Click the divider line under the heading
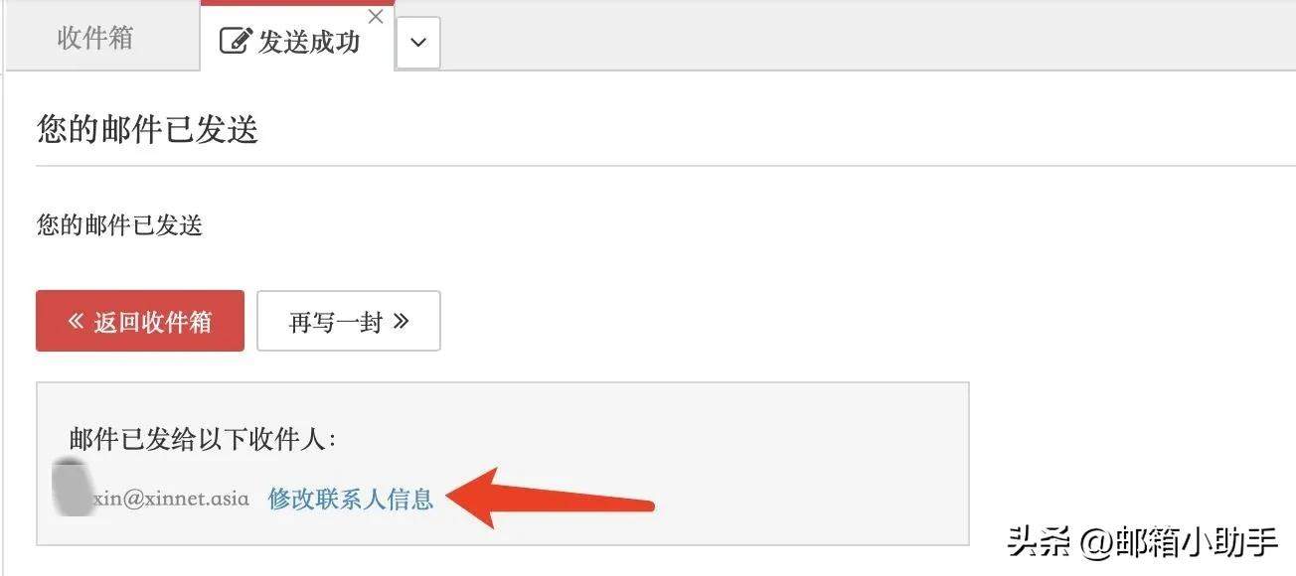Screen dimensions: 1296x576 click(x=666, y=166)
